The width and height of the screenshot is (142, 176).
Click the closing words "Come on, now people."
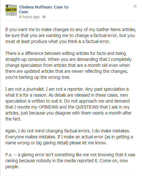click(67, 164)
